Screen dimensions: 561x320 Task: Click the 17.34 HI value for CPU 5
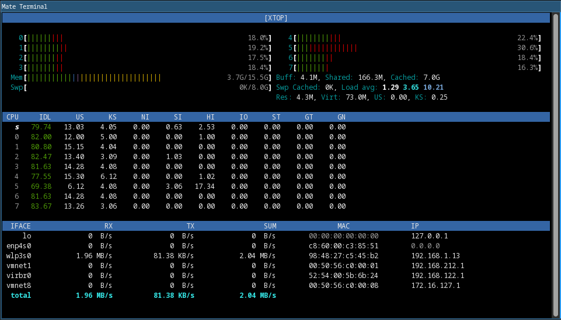(205, 187)
